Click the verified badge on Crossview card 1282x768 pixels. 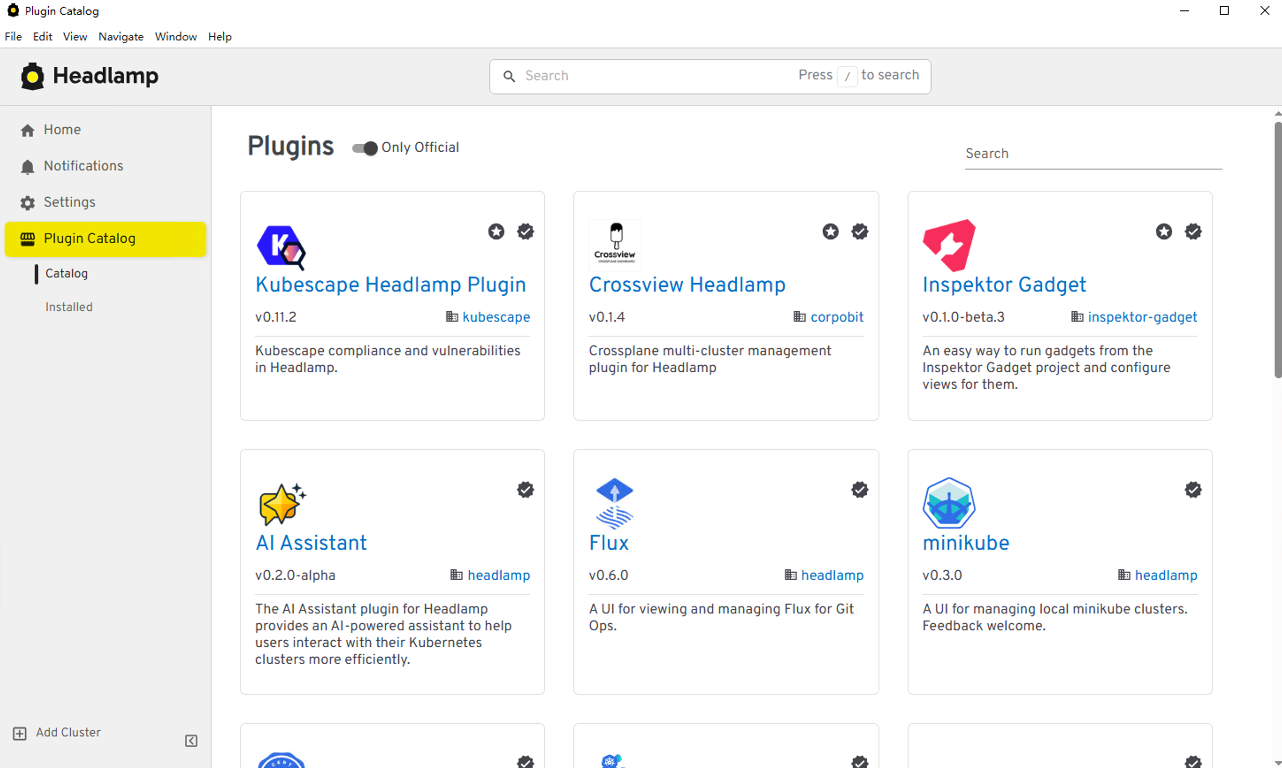(860, 231)
